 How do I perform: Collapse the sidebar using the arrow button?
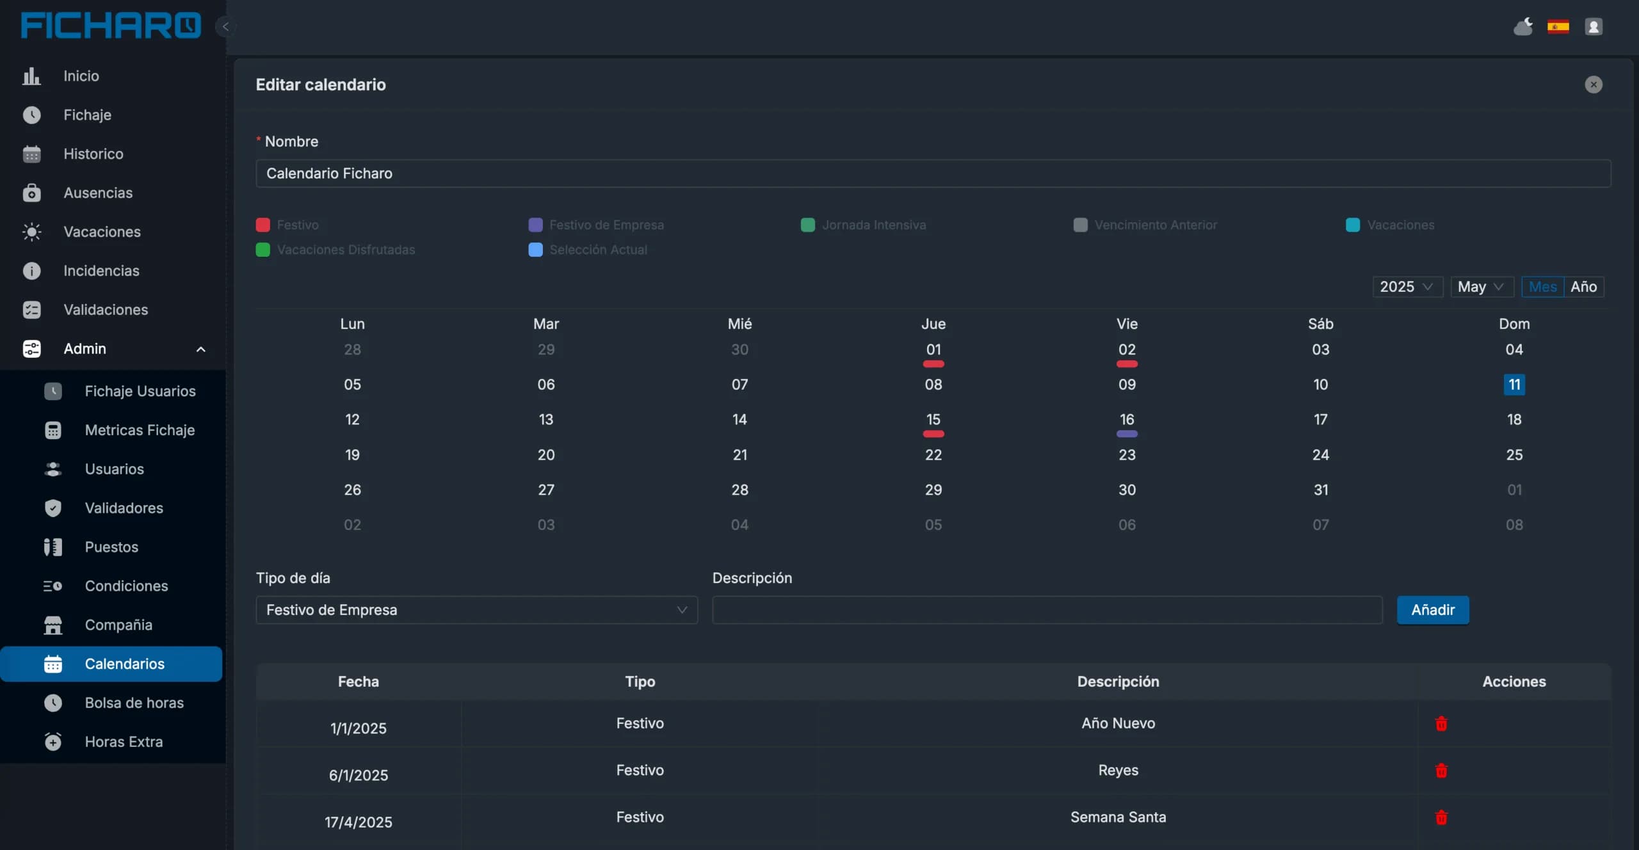pos(225,27)
